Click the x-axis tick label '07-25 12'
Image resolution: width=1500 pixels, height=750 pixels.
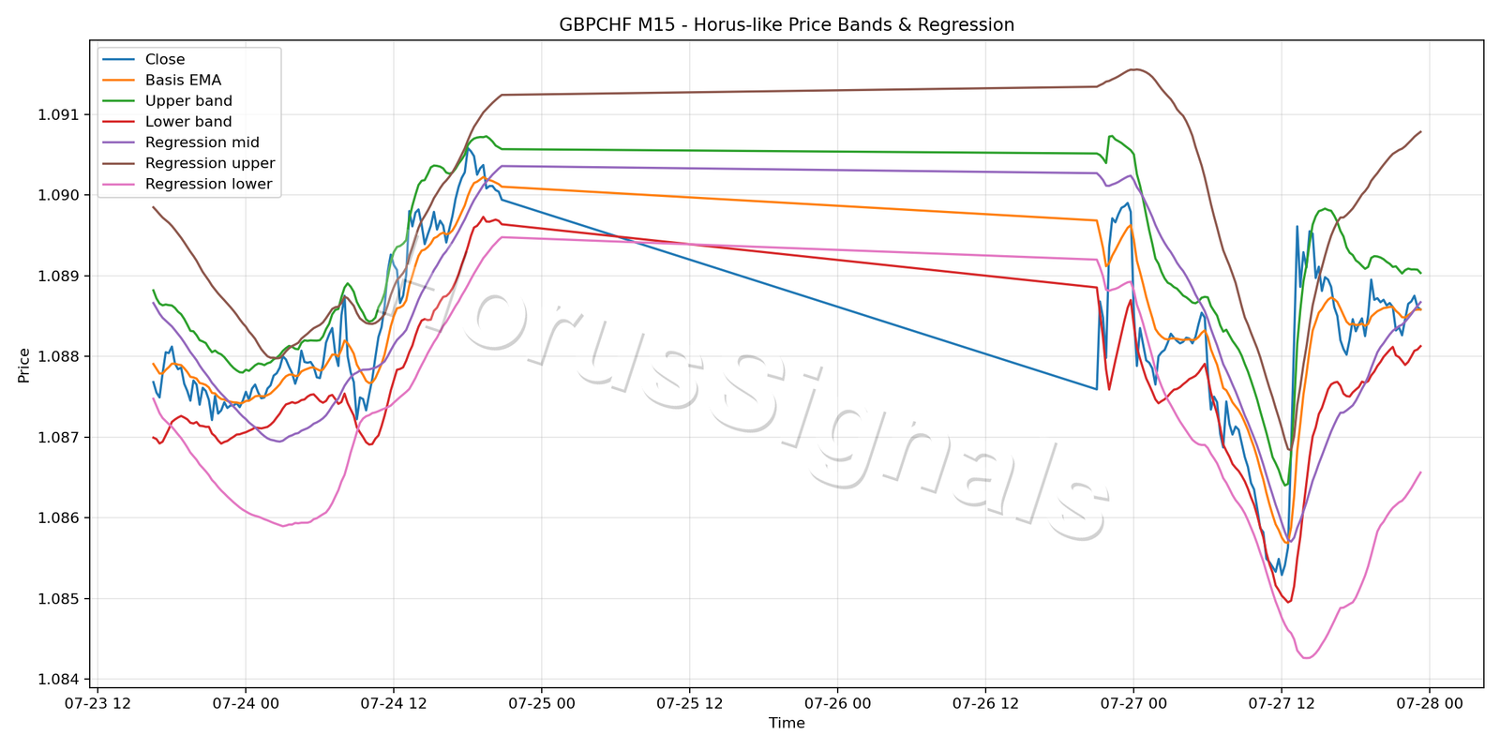click(x=689, y=704)
